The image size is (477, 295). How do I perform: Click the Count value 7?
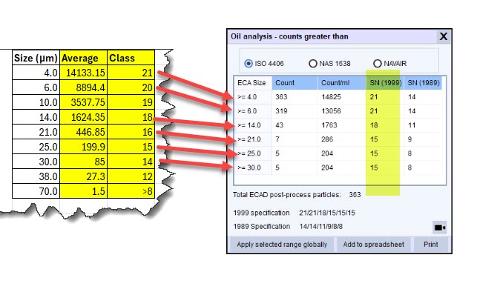[277, 139]
